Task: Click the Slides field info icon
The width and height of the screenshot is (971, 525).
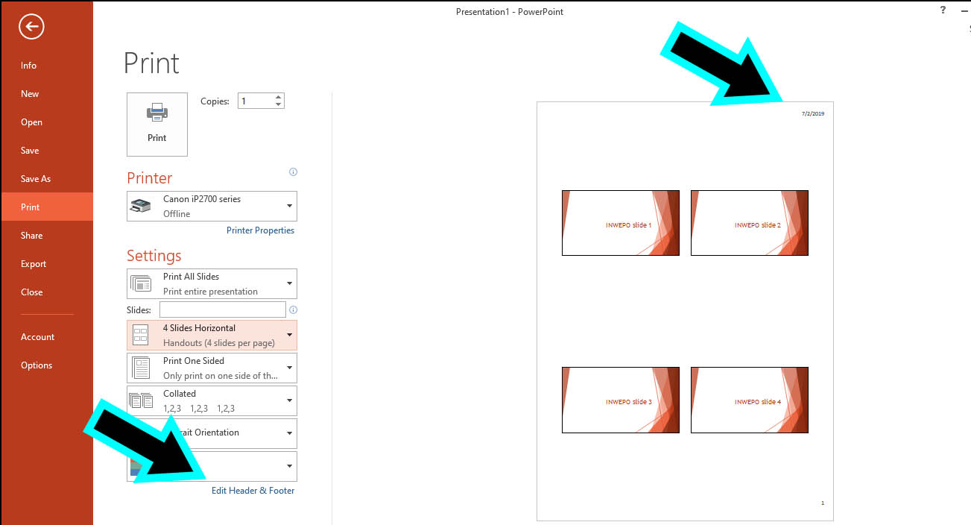Action: (293, 309)
